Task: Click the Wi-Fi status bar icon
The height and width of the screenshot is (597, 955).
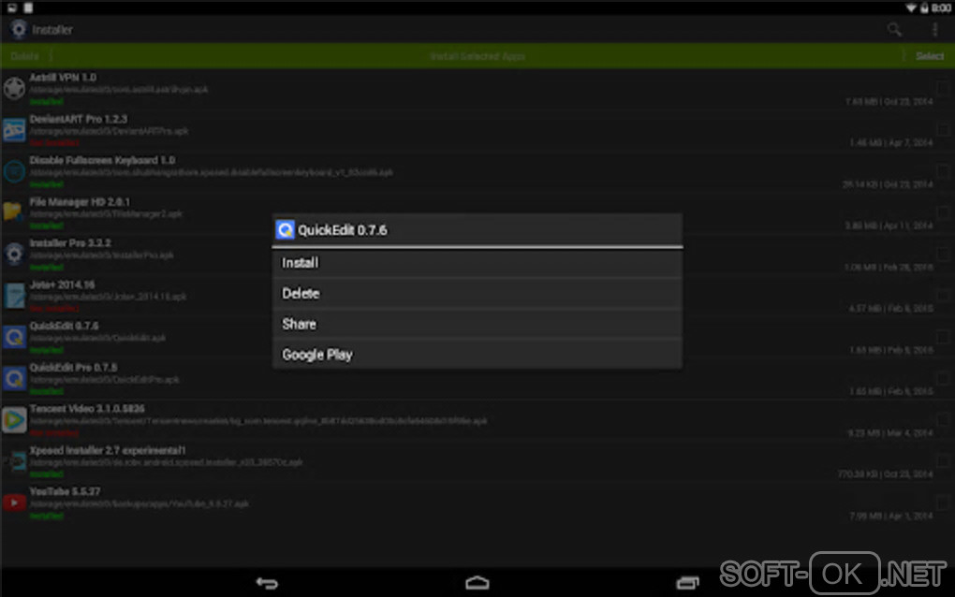Action: point(911,7)
